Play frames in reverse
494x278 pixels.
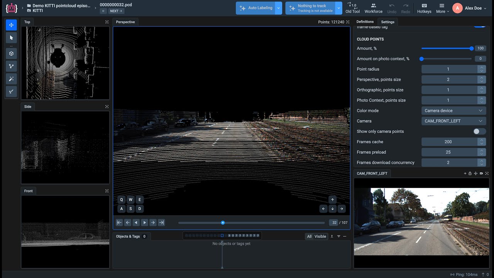[x=136, y=222]
